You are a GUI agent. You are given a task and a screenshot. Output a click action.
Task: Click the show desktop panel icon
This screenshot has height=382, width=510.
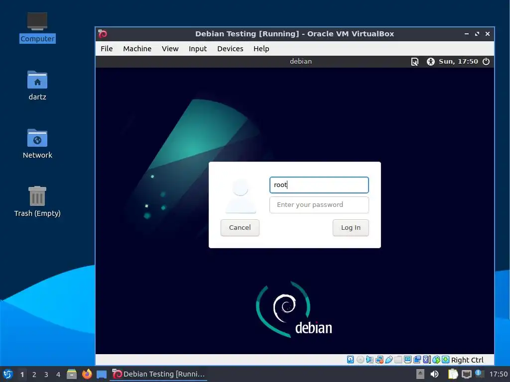point(102,375)
